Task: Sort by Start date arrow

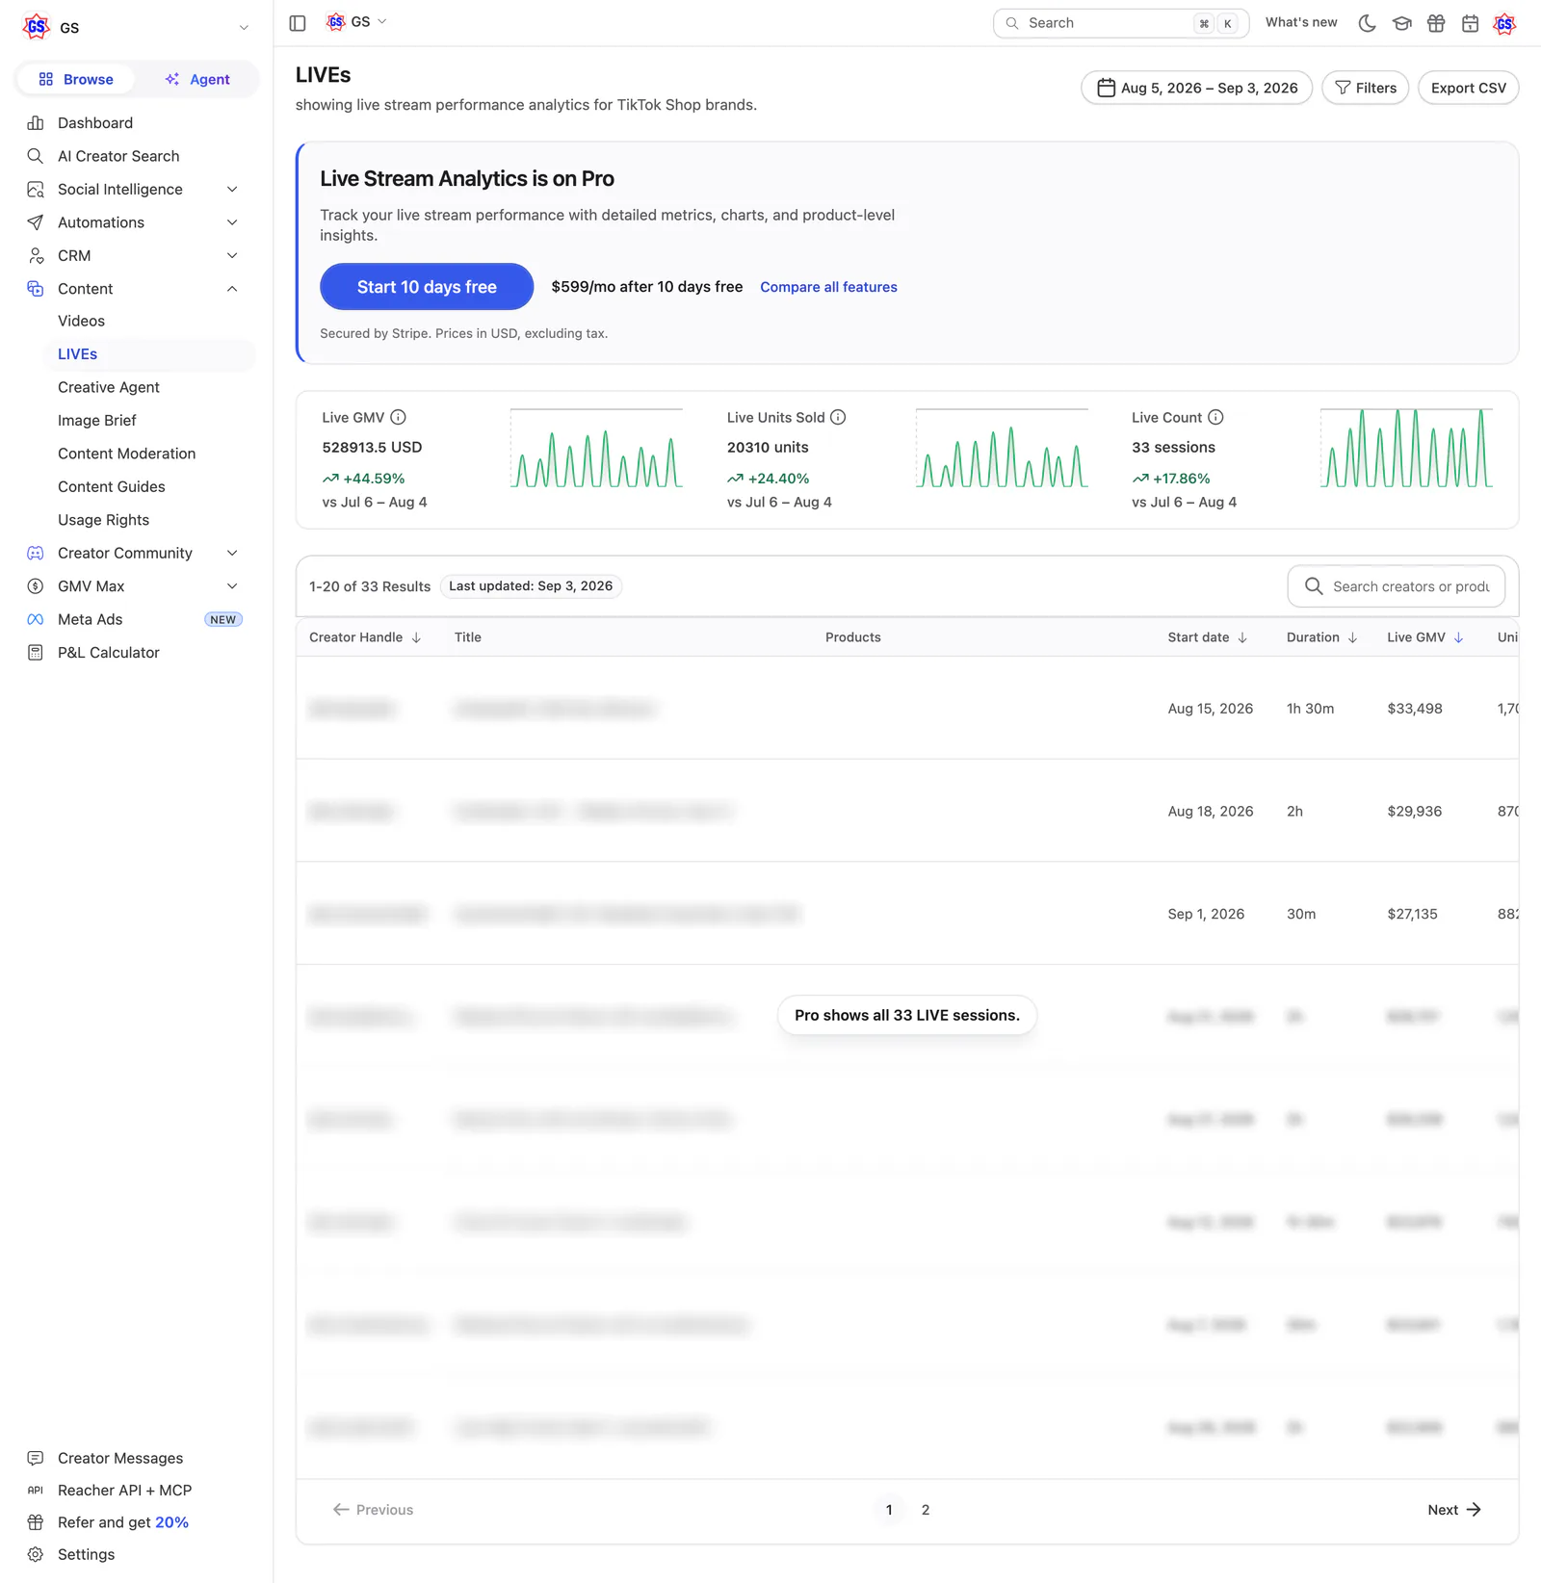Action: click(1242, 637)
